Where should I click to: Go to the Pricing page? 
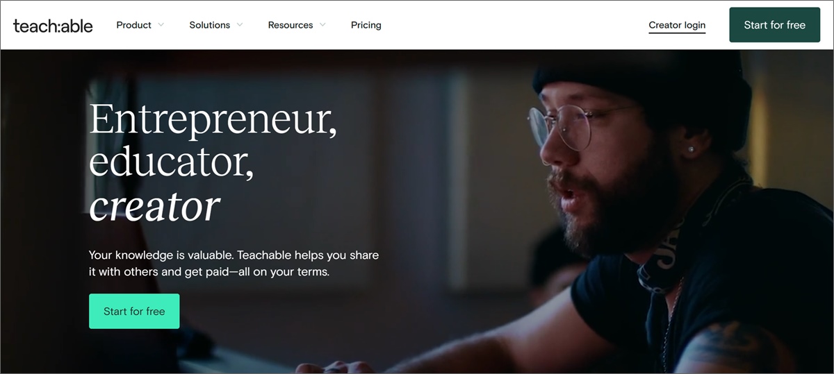366,25
